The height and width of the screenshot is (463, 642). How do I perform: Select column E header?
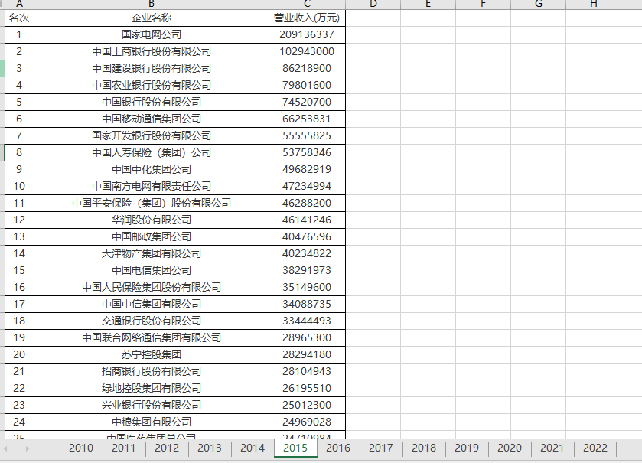pos(428,4)
